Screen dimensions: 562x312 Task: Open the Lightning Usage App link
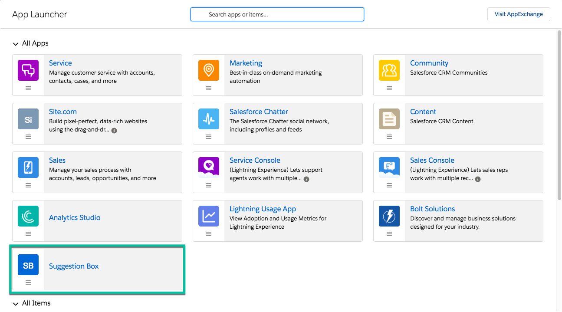tap(263, 209)
